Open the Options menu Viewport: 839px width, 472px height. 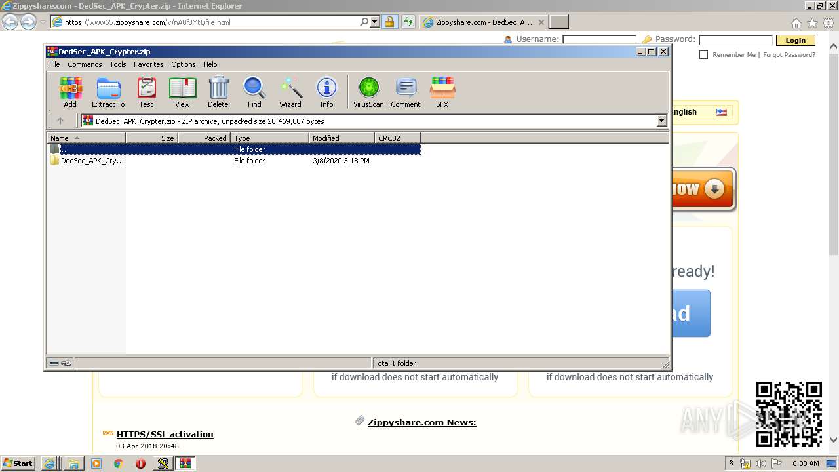[x=184, y=64]
